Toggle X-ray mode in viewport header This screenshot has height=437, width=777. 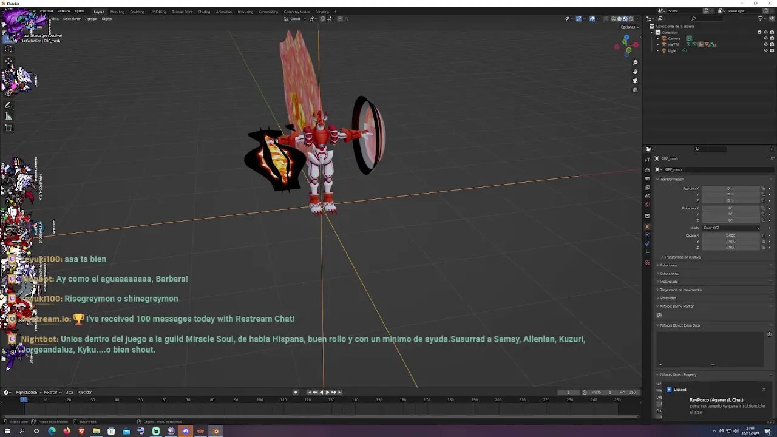coord(605,19)
